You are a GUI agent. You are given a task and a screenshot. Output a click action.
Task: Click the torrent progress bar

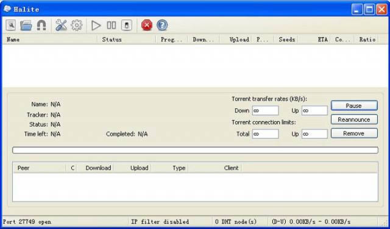[x=195, y=150]
